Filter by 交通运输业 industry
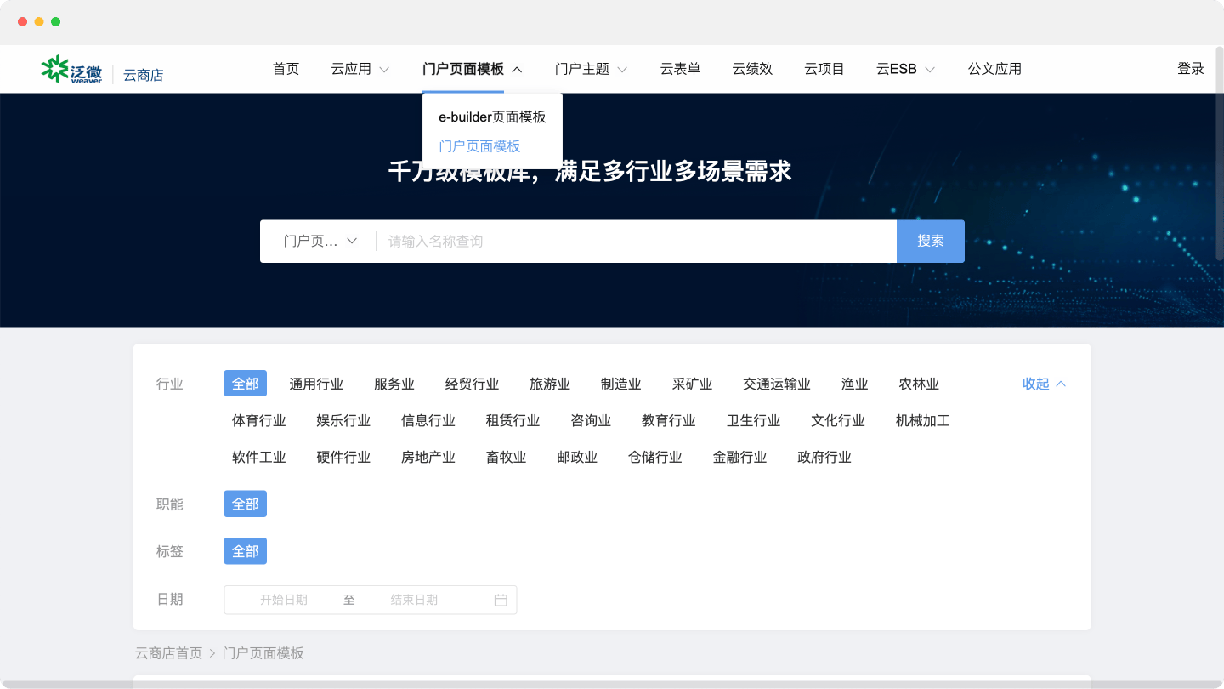1224x689 pixels. (777, 384)
